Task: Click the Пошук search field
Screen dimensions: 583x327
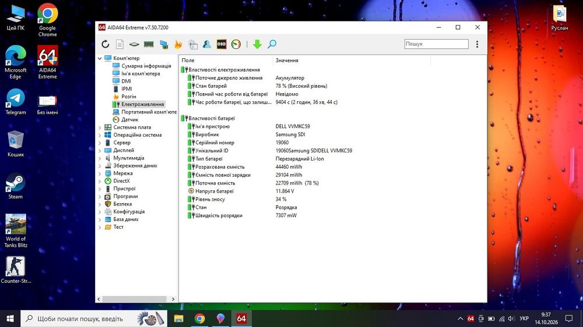Action: (436, 44)
